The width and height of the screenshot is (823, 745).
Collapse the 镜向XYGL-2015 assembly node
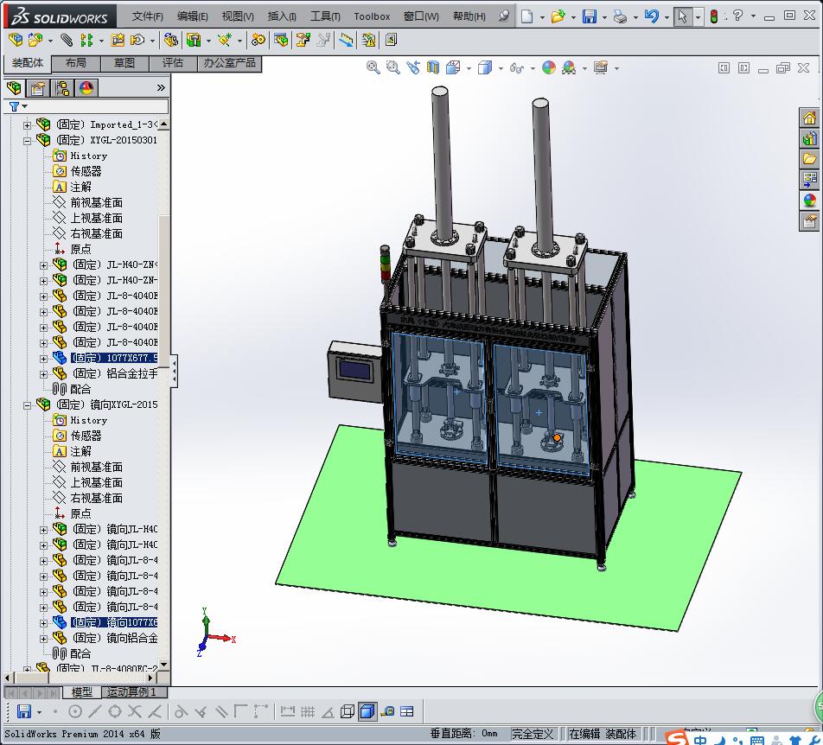click(x=26, y=403)
